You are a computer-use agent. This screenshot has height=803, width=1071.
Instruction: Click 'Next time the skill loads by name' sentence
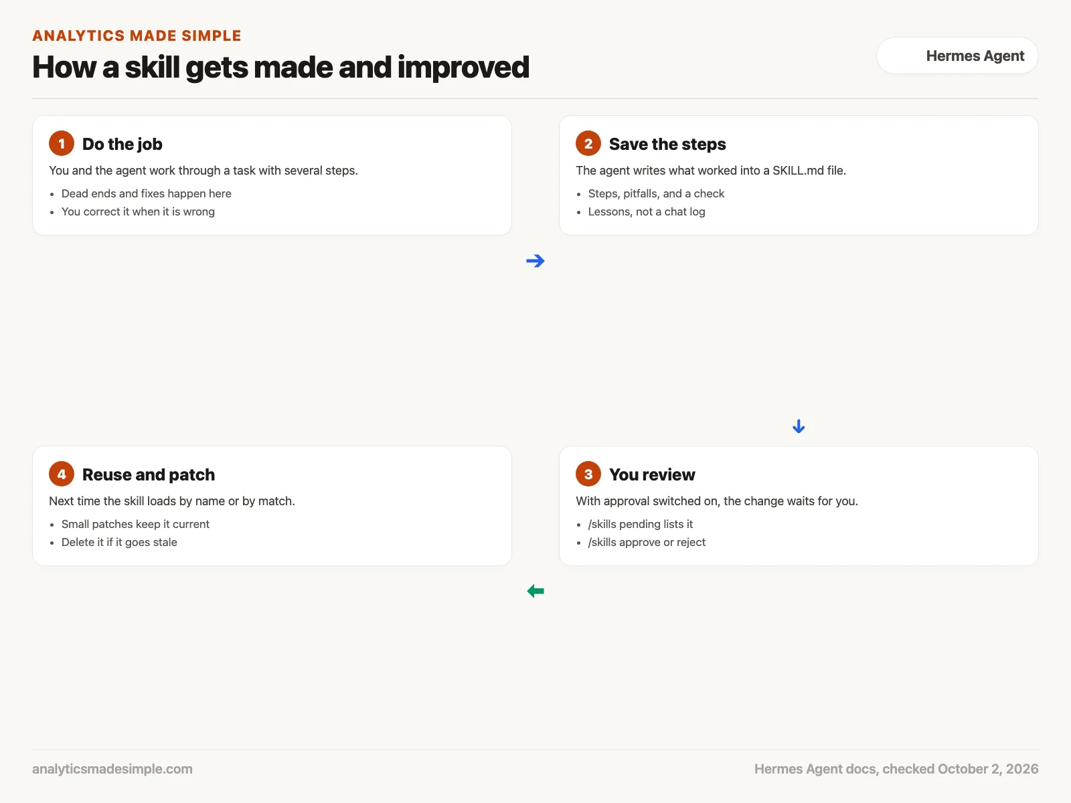click(x=172, y=501)
